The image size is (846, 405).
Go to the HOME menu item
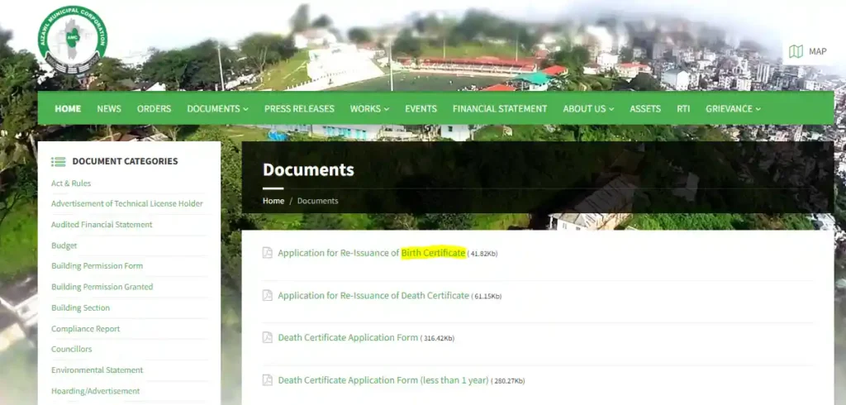click(x=68, y=109)
